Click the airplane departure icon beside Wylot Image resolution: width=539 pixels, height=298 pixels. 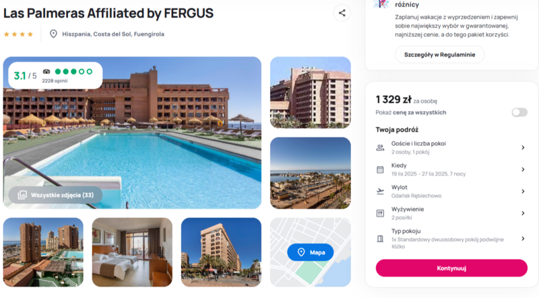coord(380,191)
